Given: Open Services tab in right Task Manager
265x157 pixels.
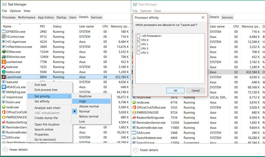Looking at the screenshot, I should click(227, 17).
